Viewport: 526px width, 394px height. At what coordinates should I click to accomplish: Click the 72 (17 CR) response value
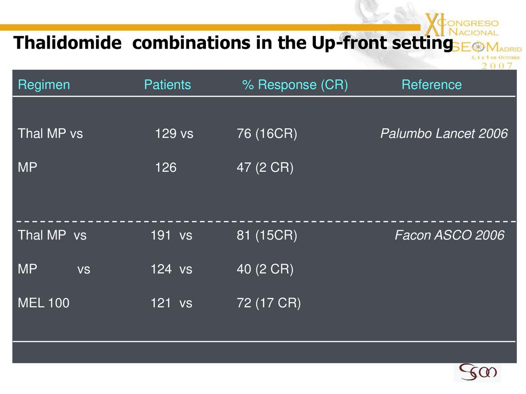pos(269,303)
